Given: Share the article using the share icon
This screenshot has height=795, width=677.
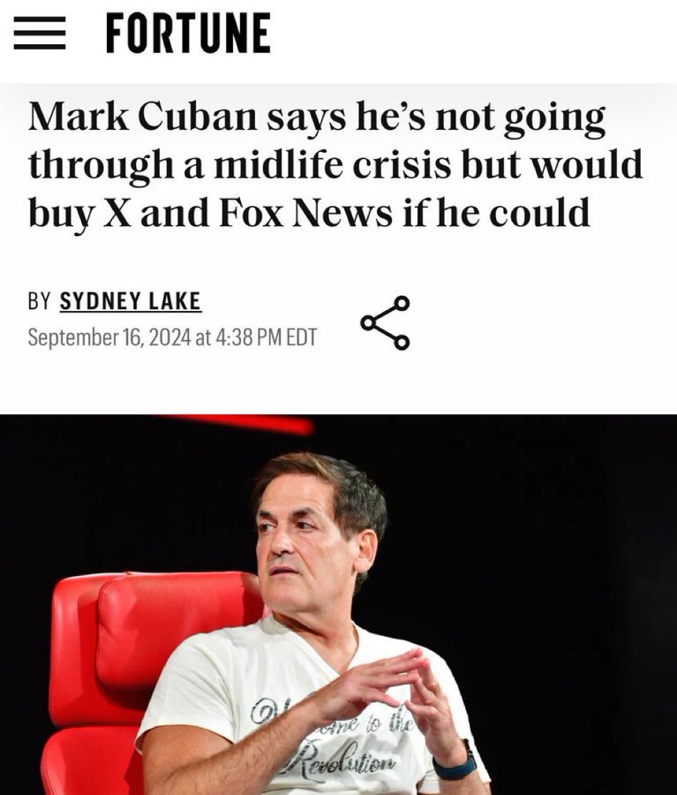Looking at the screenshot, I should pyautogui.click(x=385, y=323).
